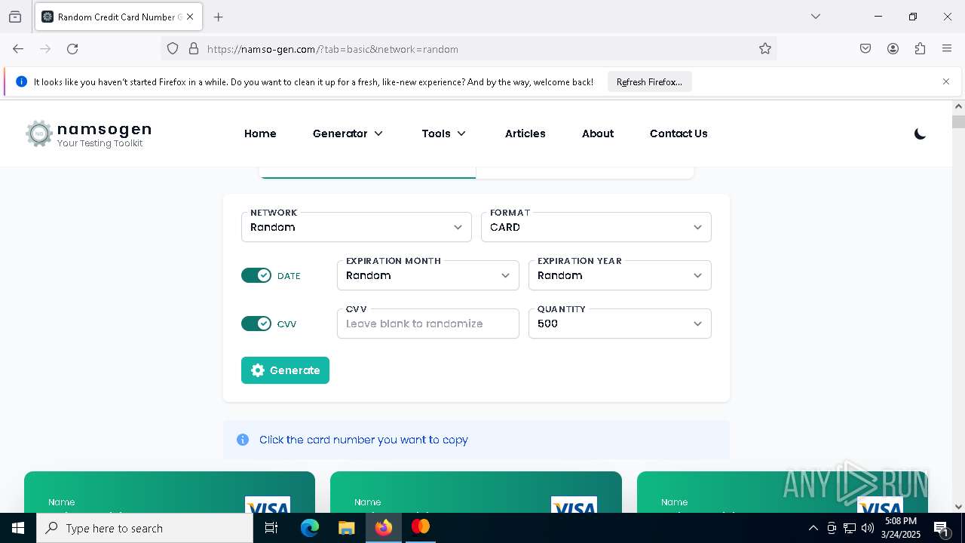
Task: Open tracking protection shield icon
Action: tap(173, 49)
